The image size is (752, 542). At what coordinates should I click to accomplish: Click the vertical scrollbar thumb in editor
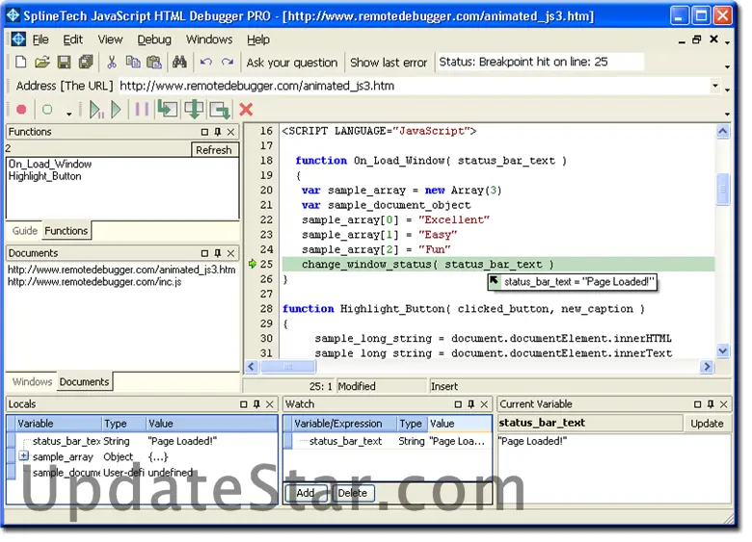coord(723,190)
